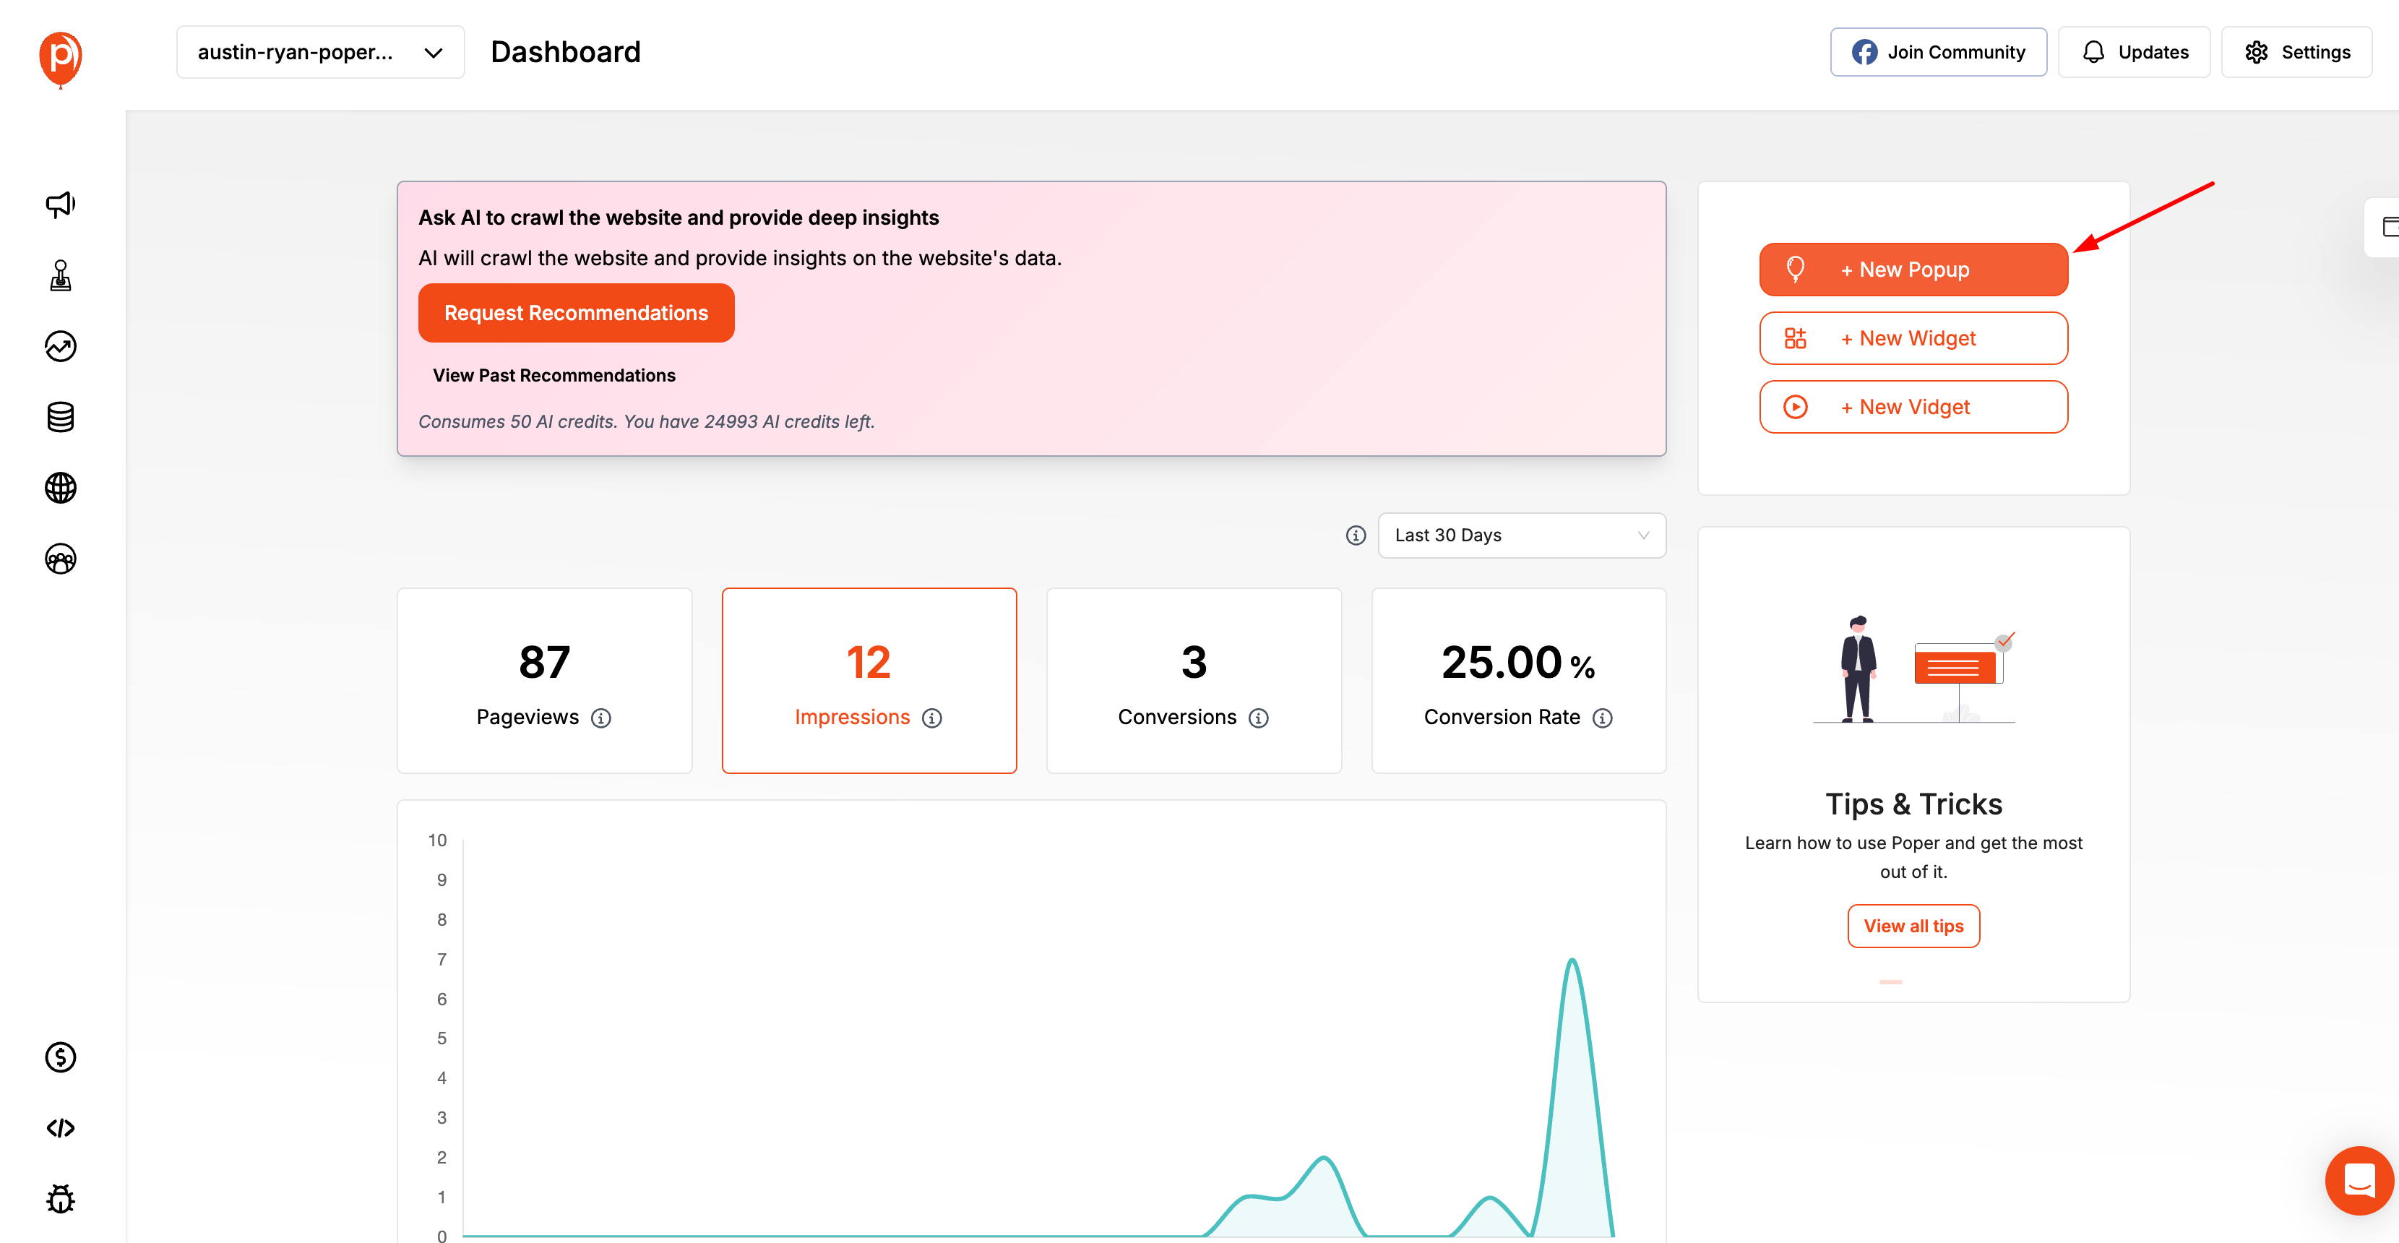
Task: Click the joystick sidebar icon
Action: click(61, 275)
